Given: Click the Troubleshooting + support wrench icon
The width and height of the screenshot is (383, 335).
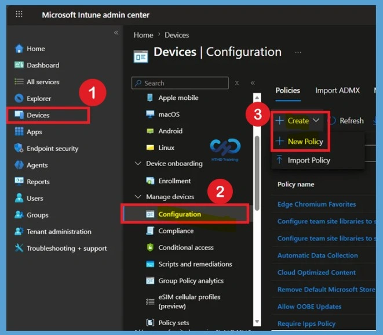Looking at the screenshot, I should tap(19, 248).
